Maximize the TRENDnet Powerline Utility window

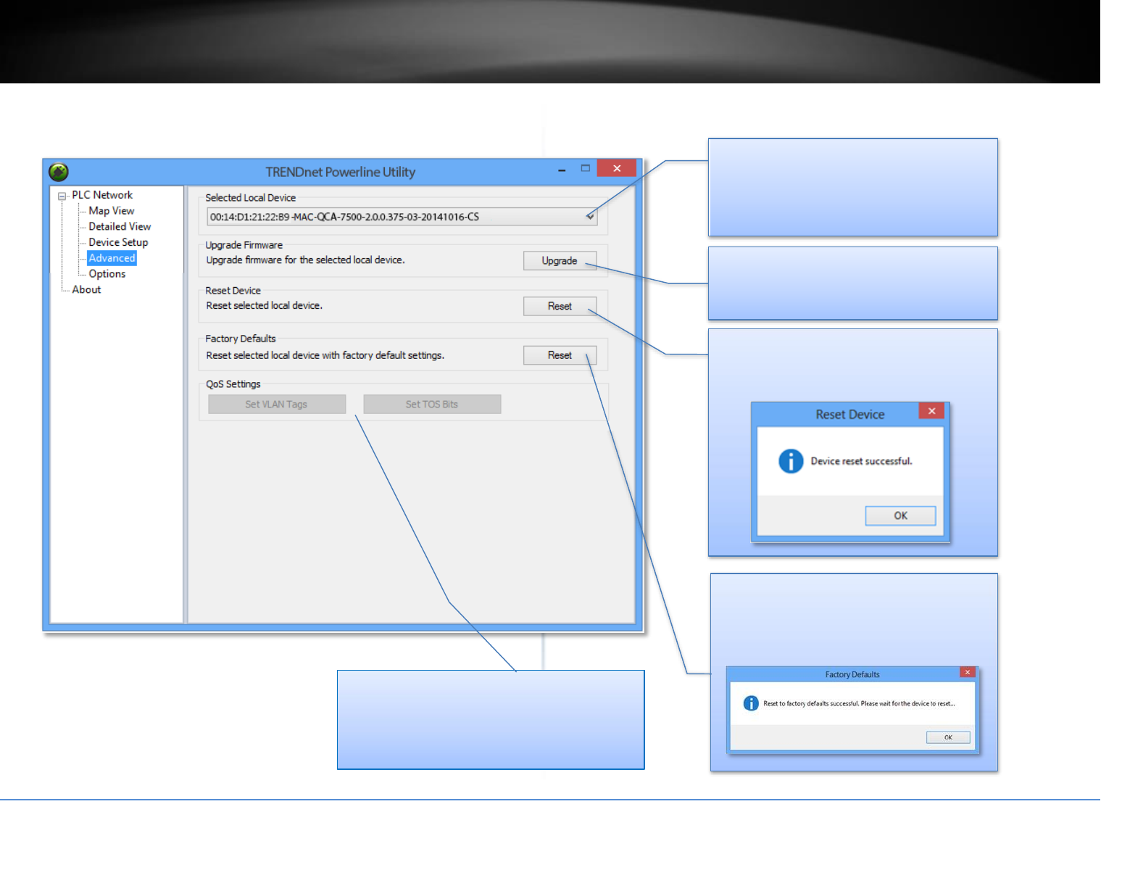586,168
